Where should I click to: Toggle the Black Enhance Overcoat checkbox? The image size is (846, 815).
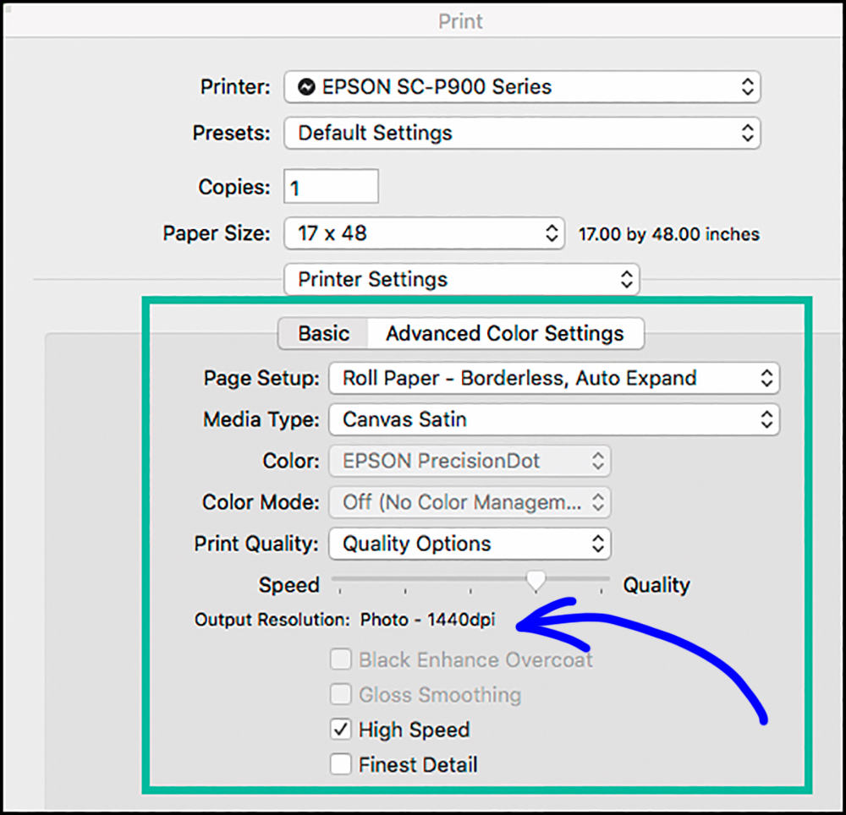click(341, 659)
